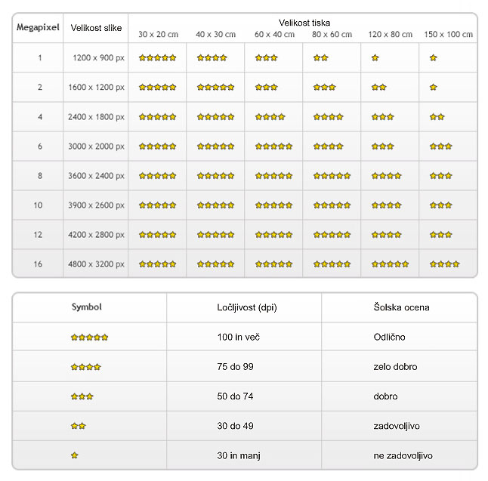Click the two-star symbol in the legend table

click(x=78, y=426)
